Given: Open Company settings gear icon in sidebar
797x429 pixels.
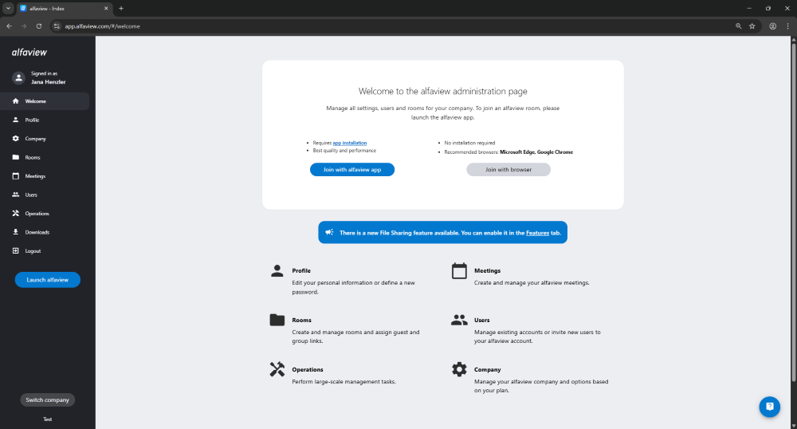Looking at the screenshot, I should (x=16, y=139).
